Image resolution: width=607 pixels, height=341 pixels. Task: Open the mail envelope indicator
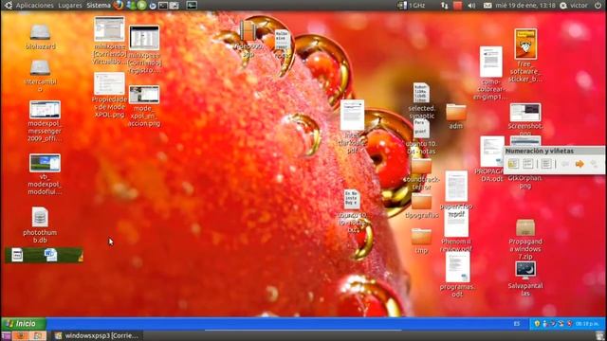point(487,6)
